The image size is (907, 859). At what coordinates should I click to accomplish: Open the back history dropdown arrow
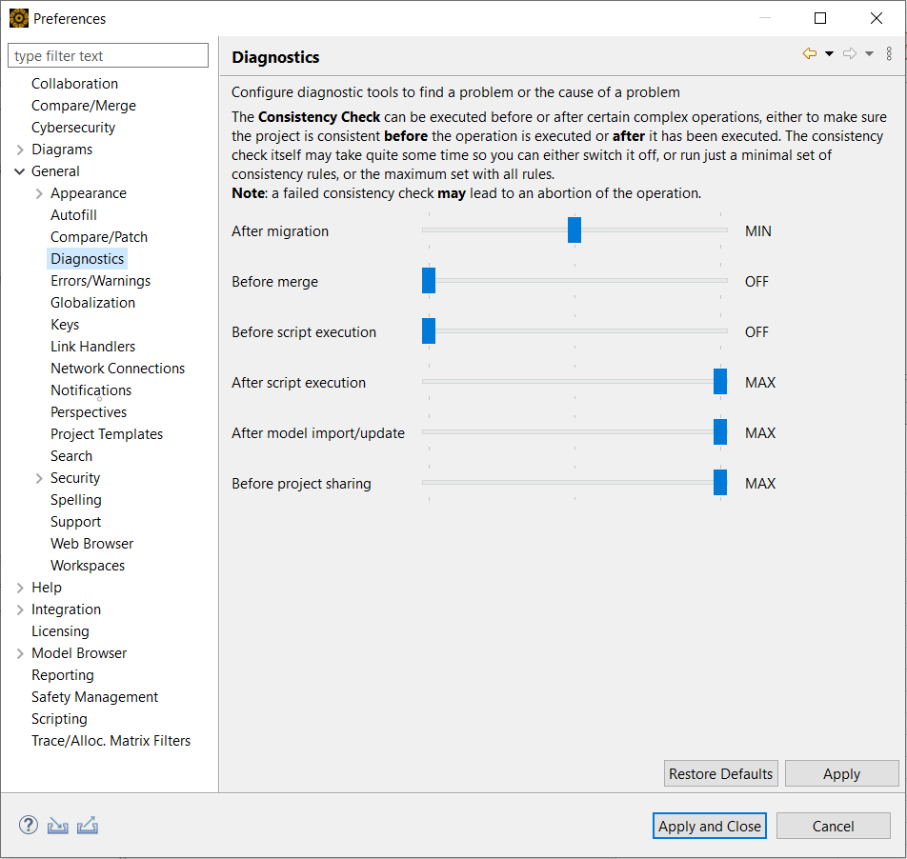(829, 54)
